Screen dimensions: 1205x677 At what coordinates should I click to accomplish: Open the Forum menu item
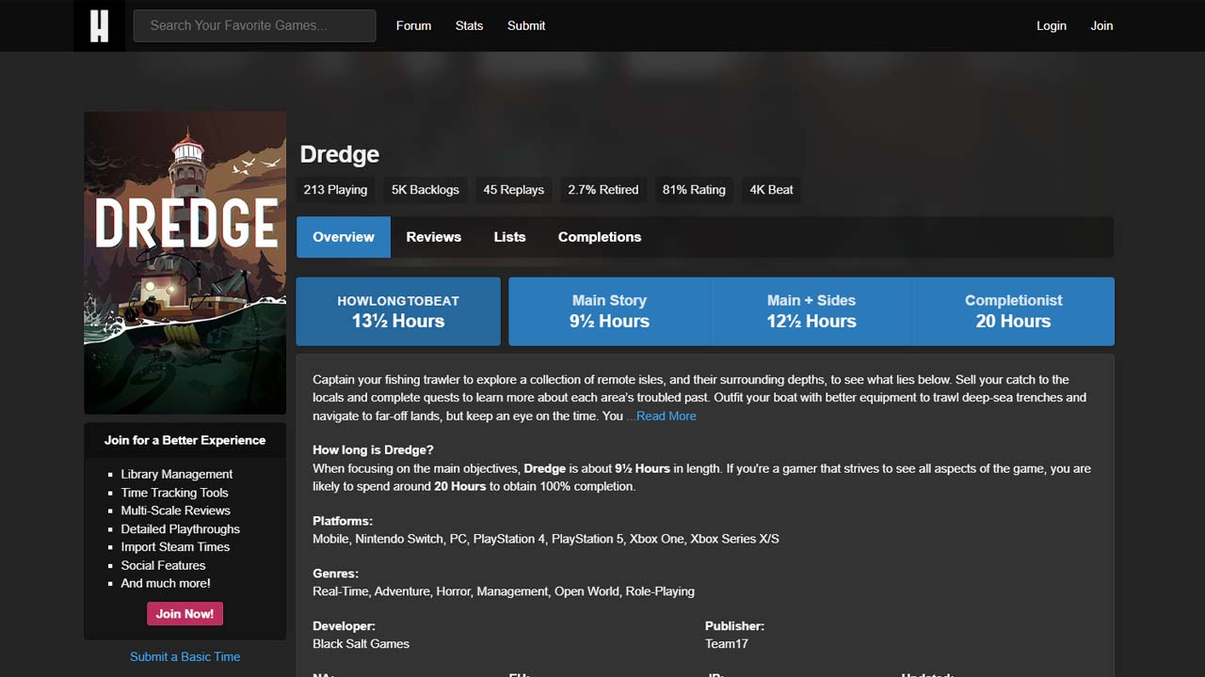click(x=413, y=25)
